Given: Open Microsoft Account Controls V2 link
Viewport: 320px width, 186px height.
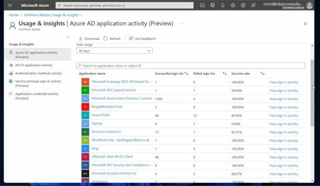Looking at the screenshot, I should tap(114, 174).
